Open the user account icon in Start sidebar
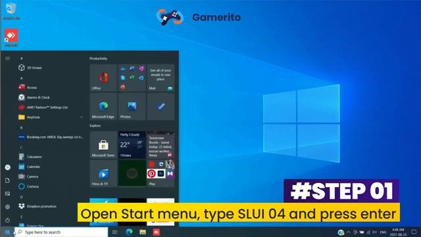 7,167
